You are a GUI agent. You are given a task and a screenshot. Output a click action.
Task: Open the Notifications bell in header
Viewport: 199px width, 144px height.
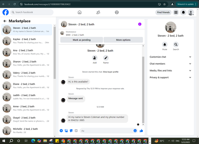[183, 12]
